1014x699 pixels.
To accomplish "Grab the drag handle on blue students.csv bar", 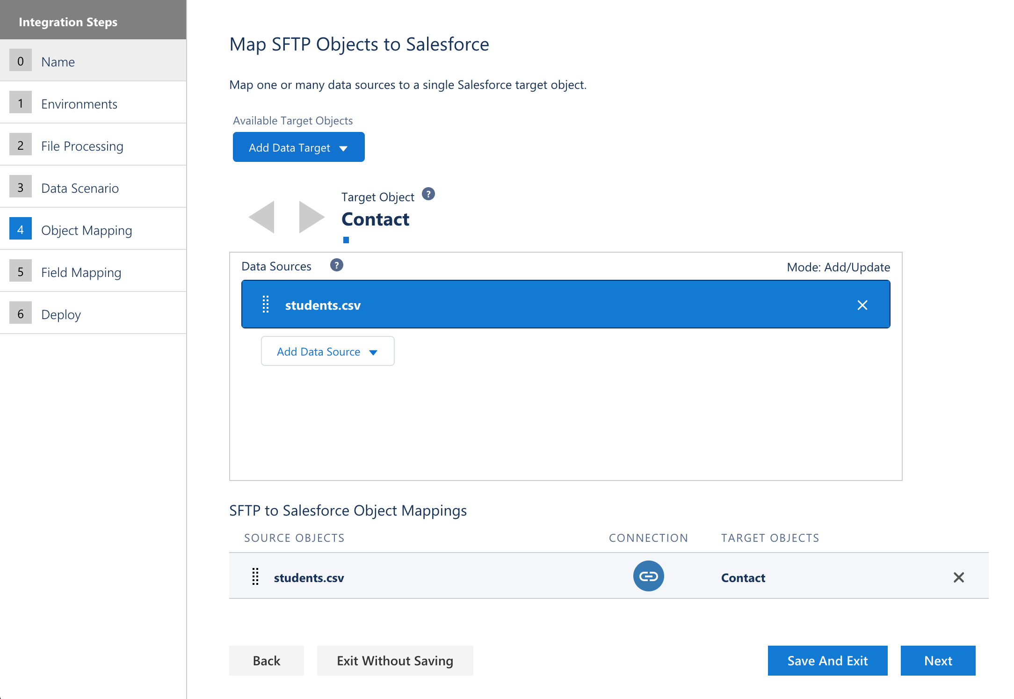I will [x=266, y=305].
